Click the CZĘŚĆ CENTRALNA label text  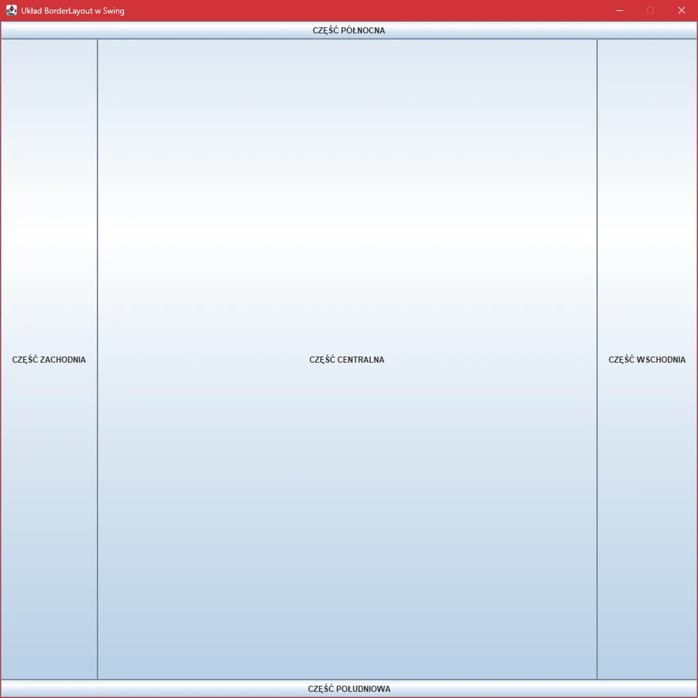pyautogui.click(x=347, y=360)
